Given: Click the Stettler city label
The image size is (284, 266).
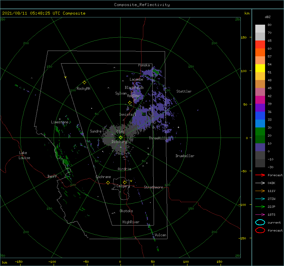Looking at the screenshot, I should pos(184,91).
